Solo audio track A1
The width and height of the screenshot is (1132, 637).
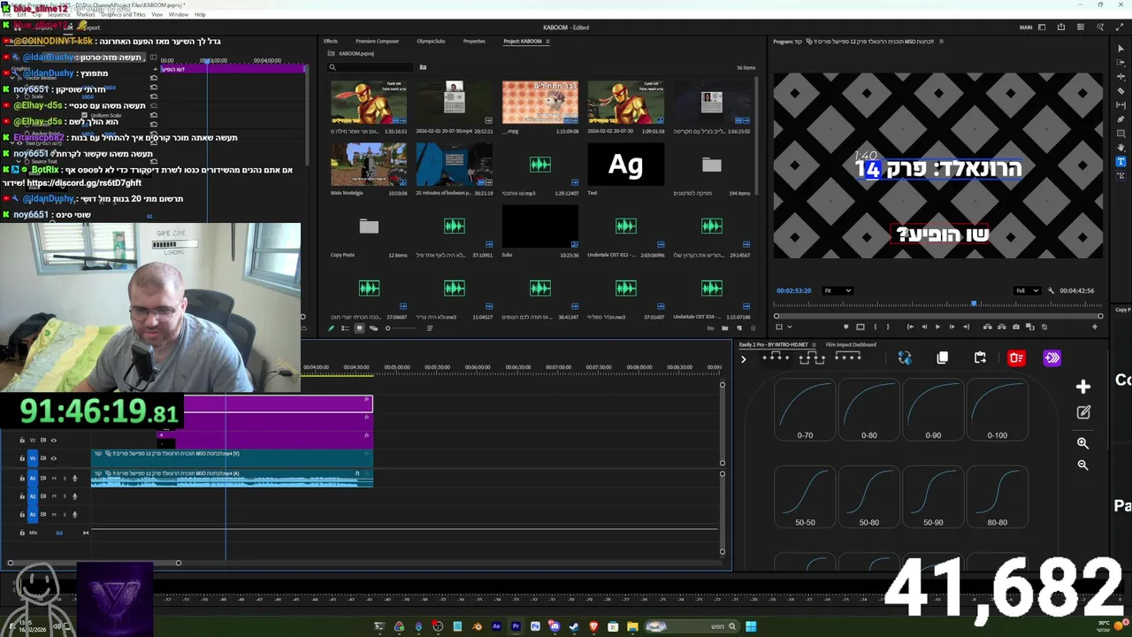pos(65,479)
